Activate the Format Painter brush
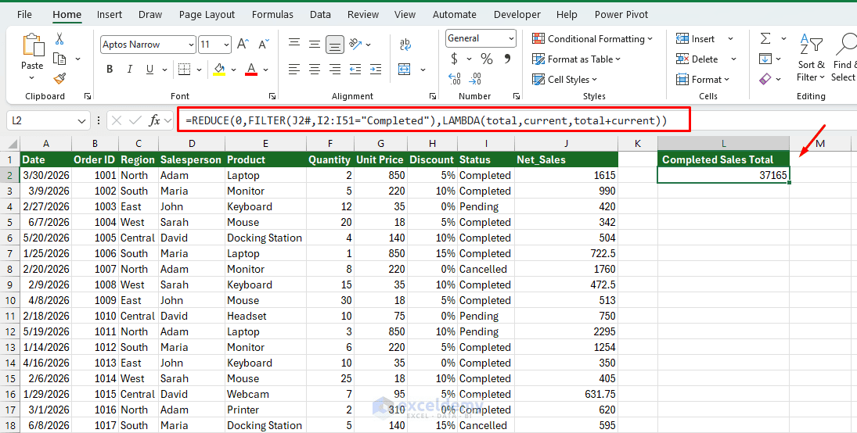The height and width of the screenshot is (433, 857). [x=59, y=79]
